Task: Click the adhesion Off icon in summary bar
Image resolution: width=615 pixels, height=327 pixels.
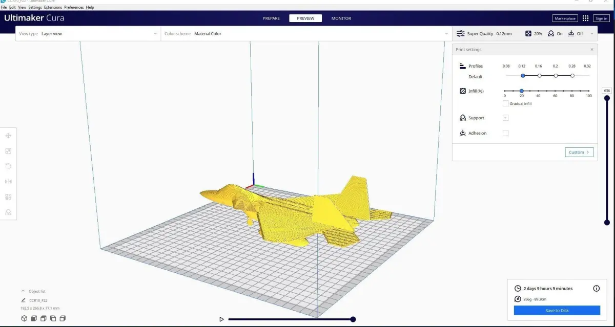Action: 571,34
